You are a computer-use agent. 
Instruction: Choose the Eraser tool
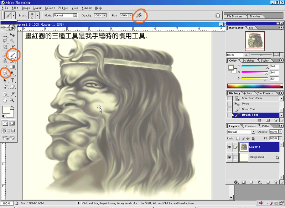[5, 67]
